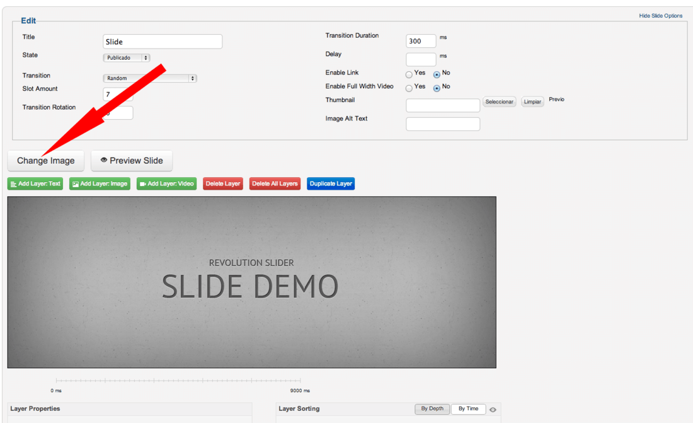Select No for Enable Link
693x423 pixels.
pos(437,75)
